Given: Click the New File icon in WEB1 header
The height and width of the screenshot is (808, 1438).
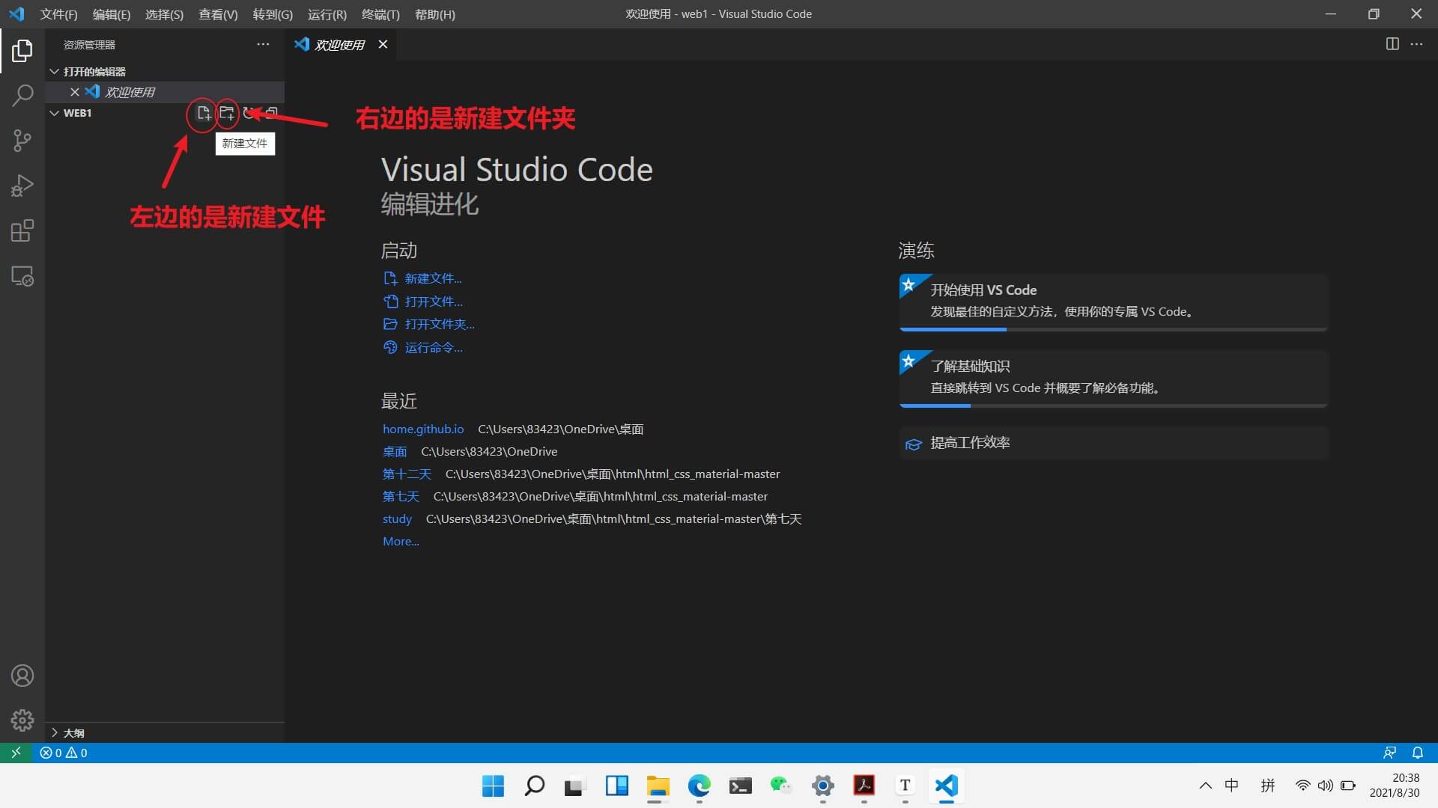Looking at the screenshot, I should pos(203,113).
